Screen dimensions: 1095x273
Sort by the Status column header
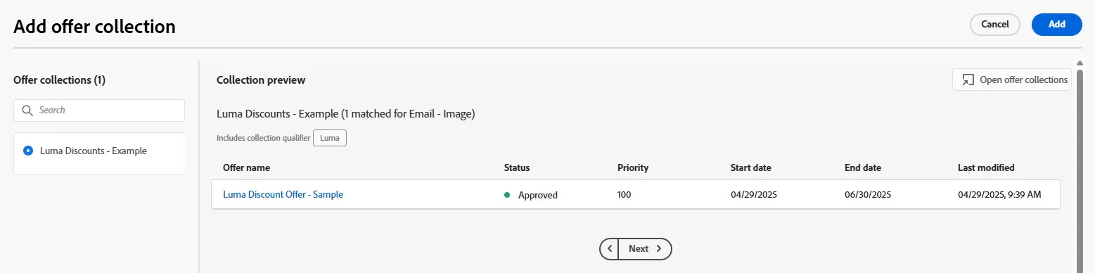pos(517,167)
